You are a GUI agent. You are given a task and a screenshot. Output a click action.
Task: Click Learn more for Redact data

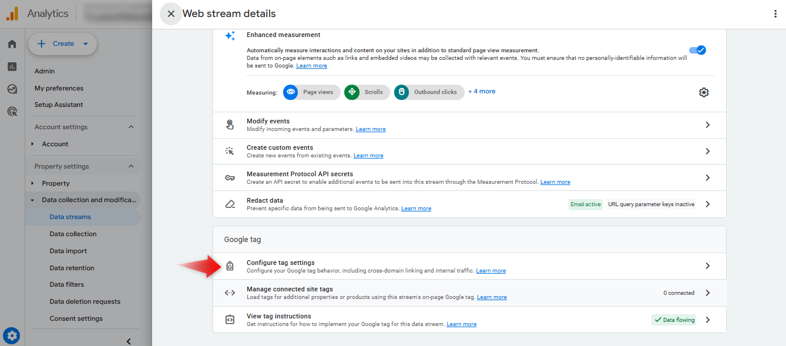(416, 209)
